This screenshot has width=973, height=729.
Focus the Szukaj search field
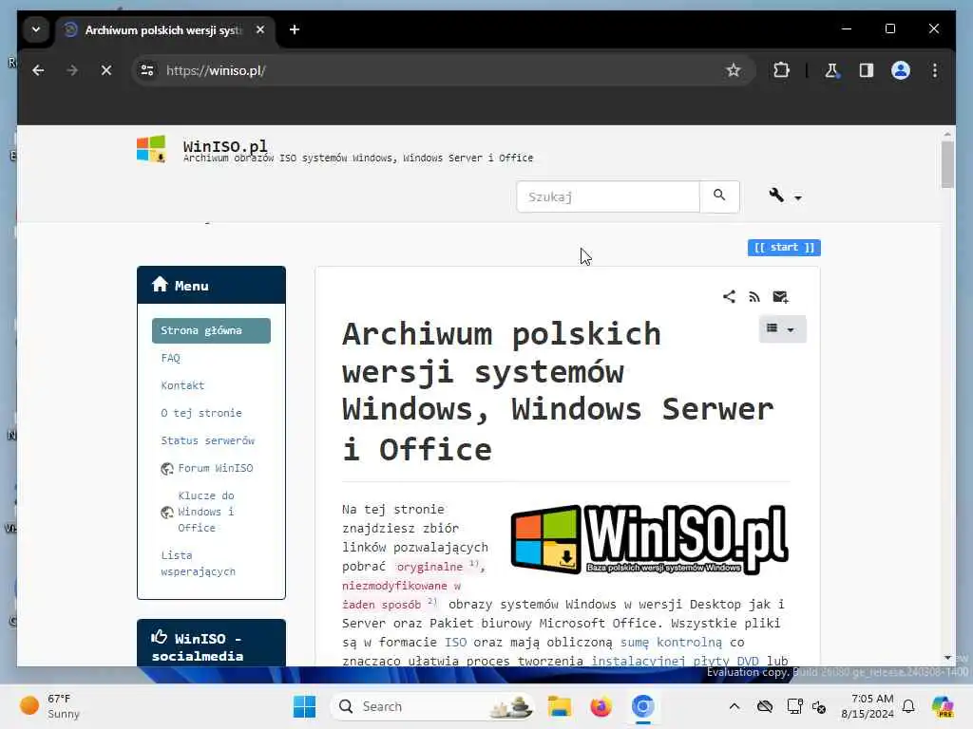[x=607, y=196]
